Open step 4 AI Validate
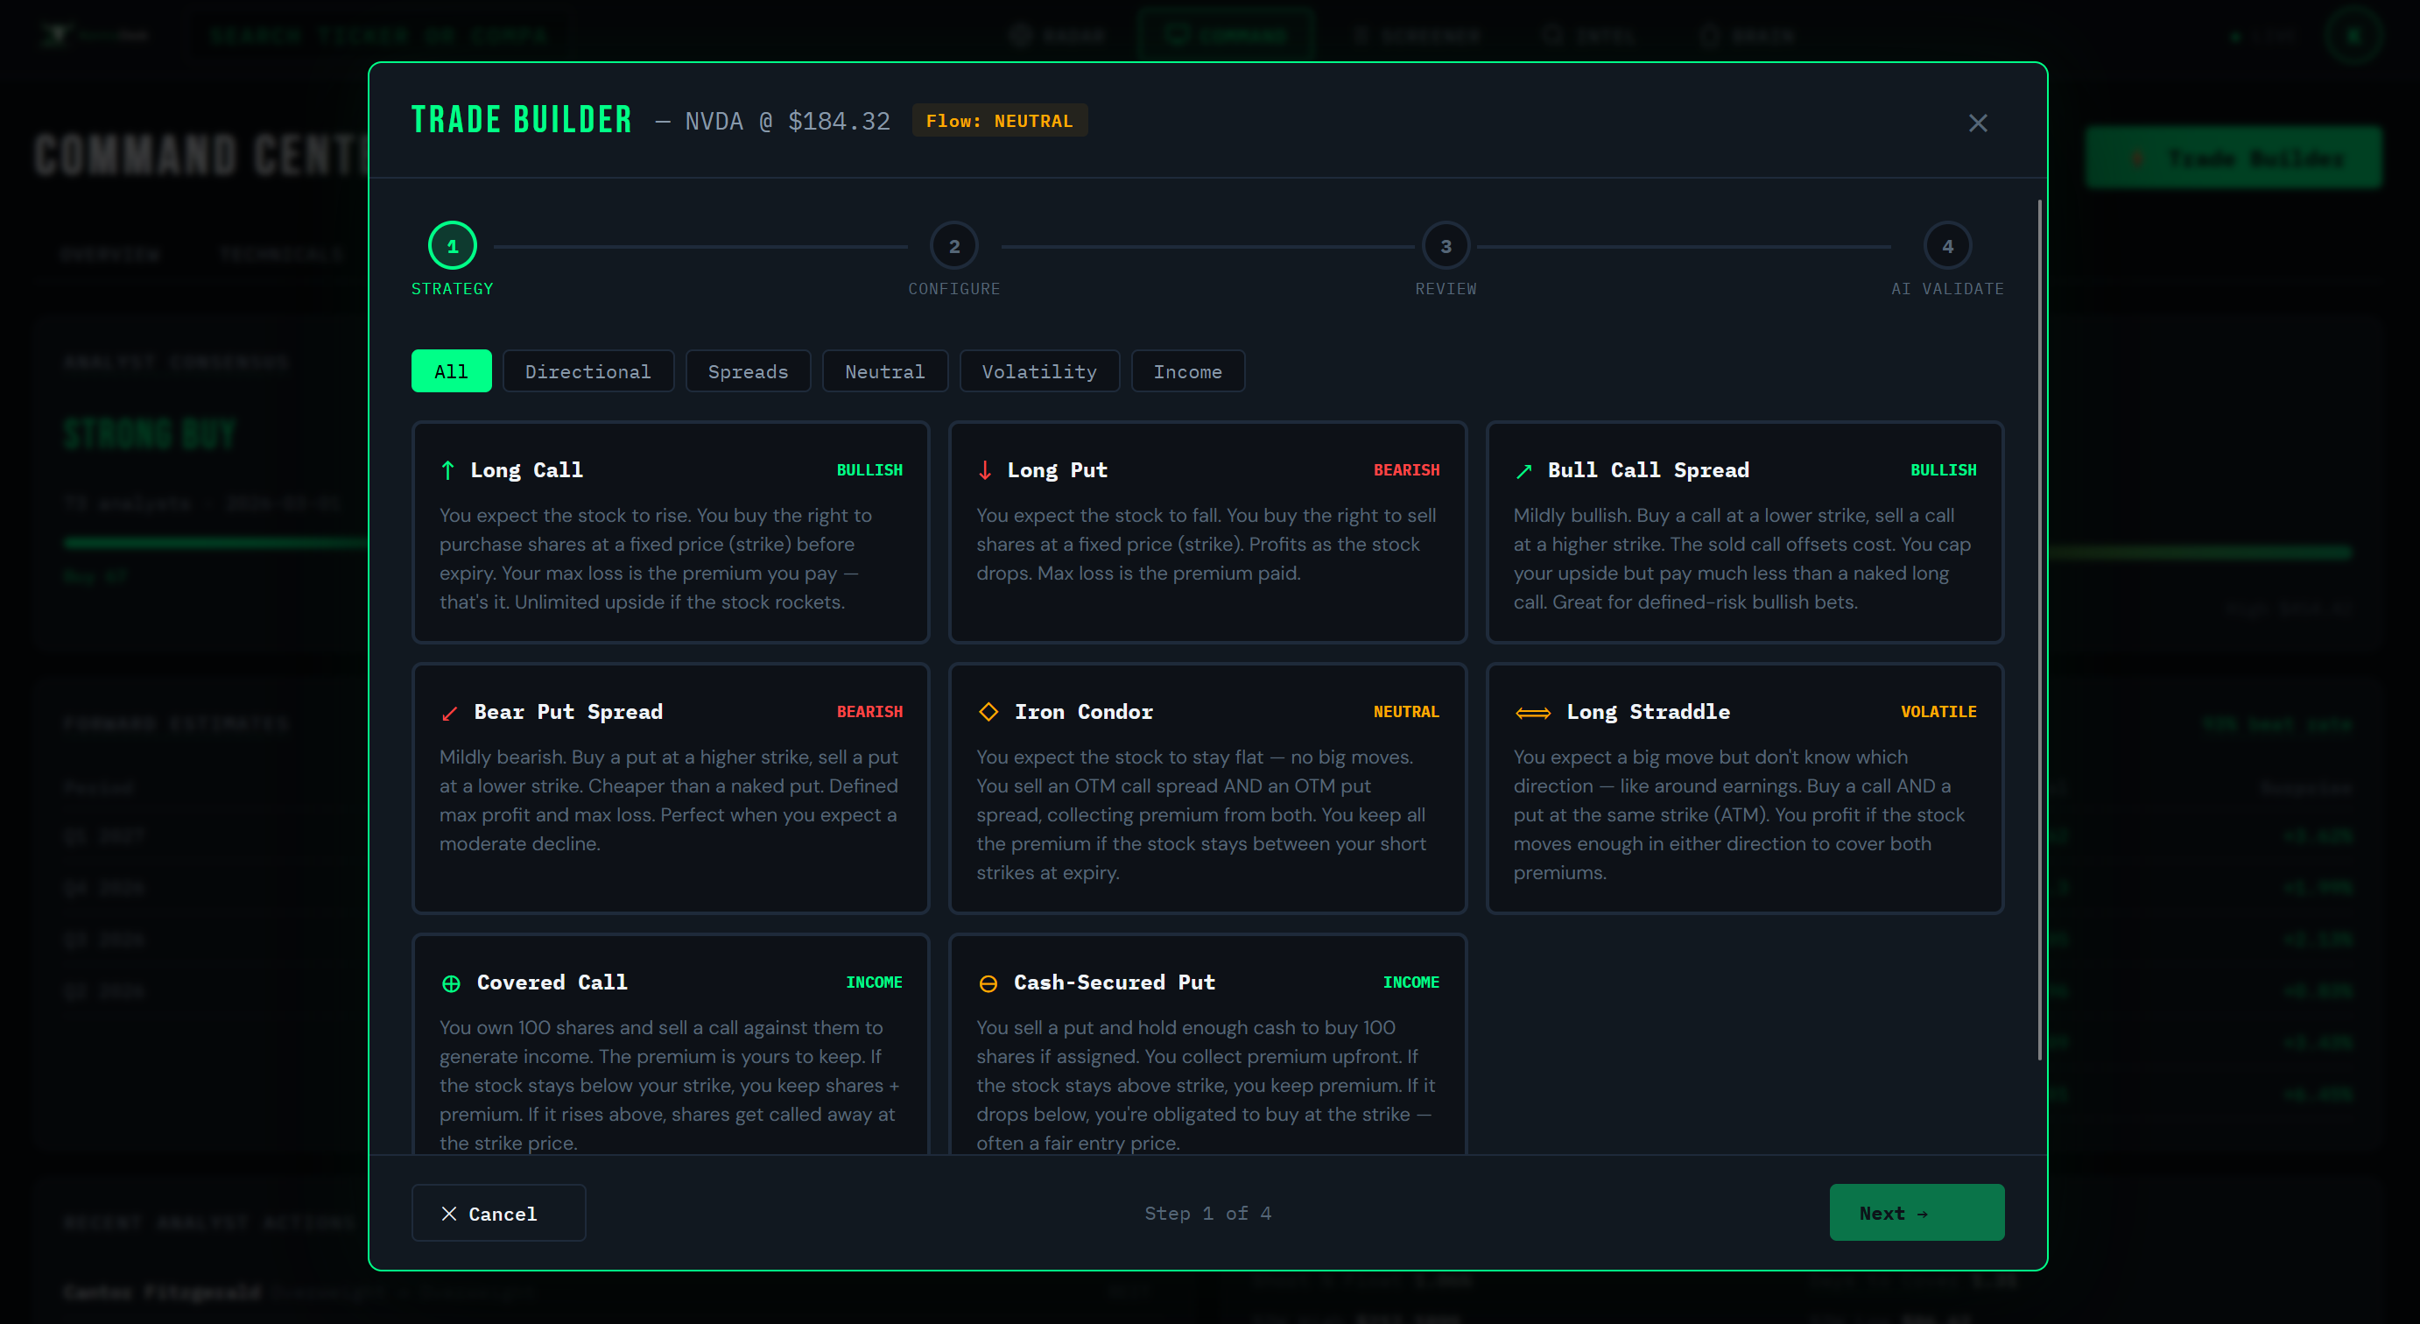Viewport: 2420px width, 1324px height. click(1946, 246)
